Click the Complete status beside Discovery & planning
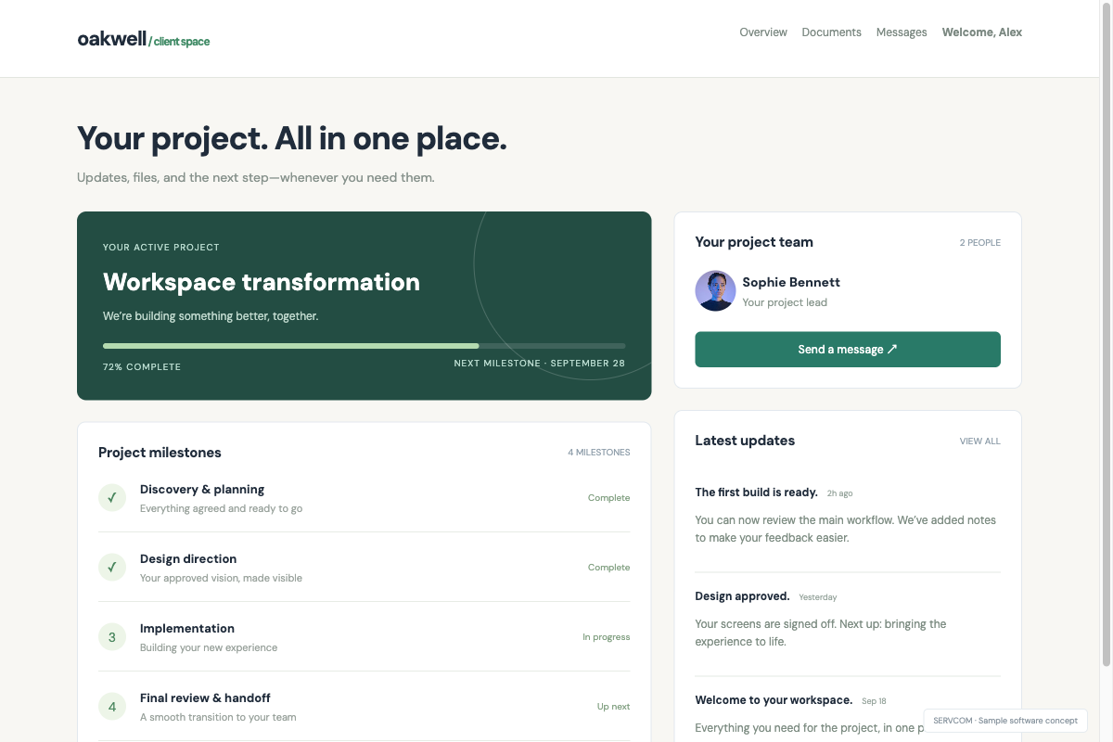The height and width of the screenshot is (742, 1113). tap(608, 498)
